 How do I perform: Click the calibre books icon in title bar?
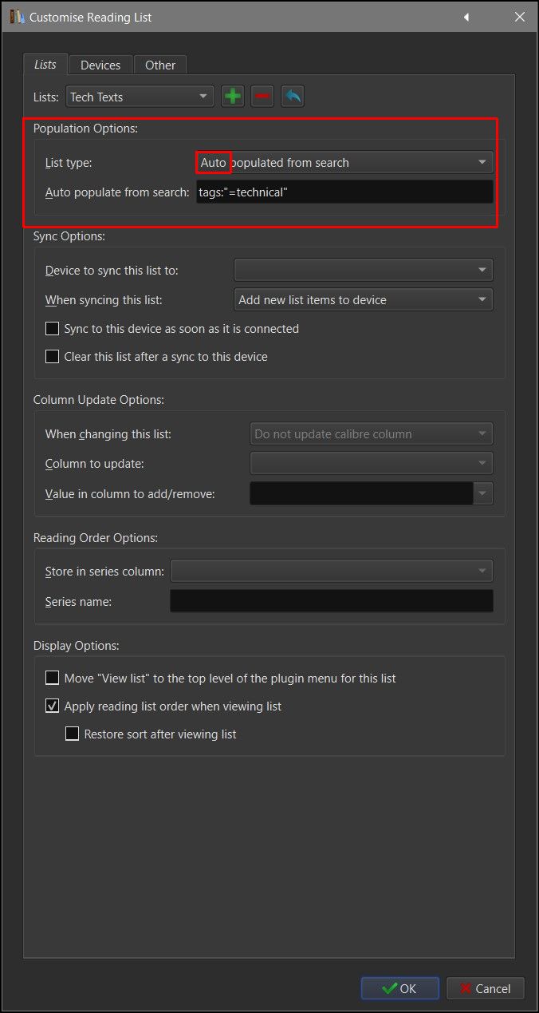[16, 17]
